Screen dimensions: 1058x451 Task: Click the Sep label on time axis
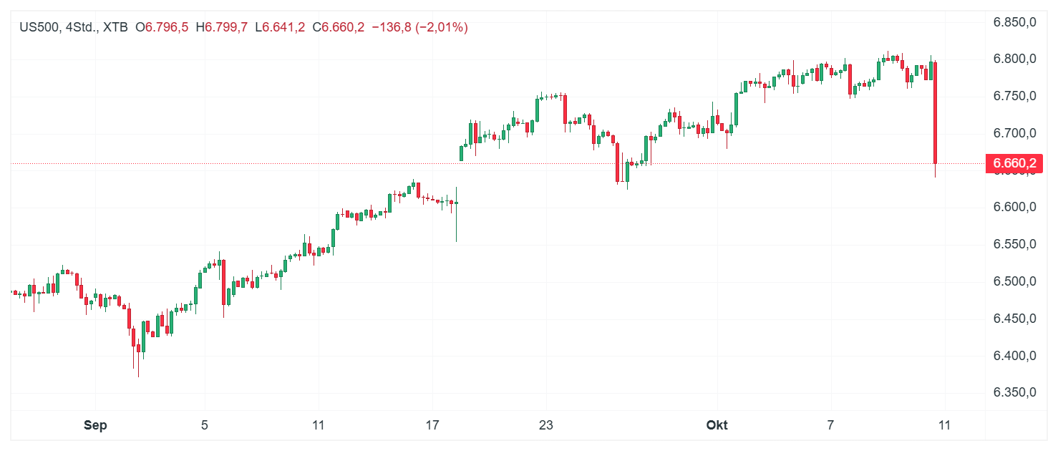[95, 425]
